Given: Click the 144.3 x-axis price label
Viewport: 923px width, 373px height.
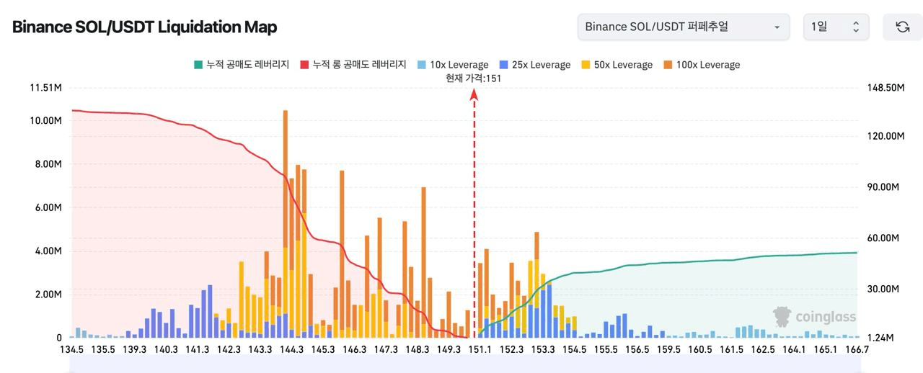Looking at the screenshot, I should pyautogui.click(x=291, y=350).
